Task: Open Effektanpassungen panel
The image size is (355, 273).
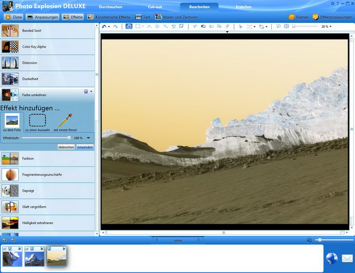Action: 332,17
